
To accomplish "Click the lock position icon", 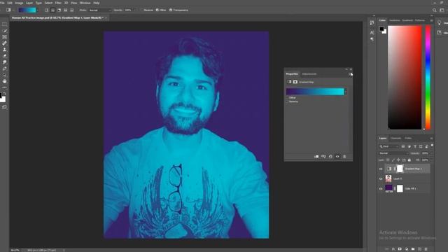I will coord(398,160).
